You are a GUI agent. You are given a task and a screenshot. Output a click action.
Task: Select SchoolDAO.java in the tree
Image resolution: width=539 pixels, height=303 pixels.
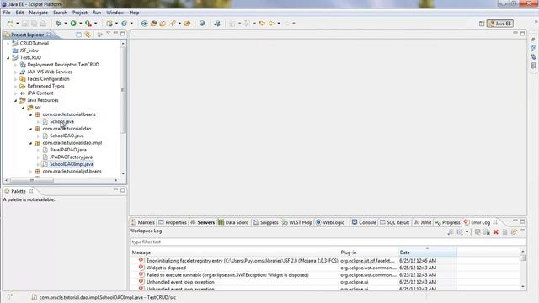click(x=67, y=136)
